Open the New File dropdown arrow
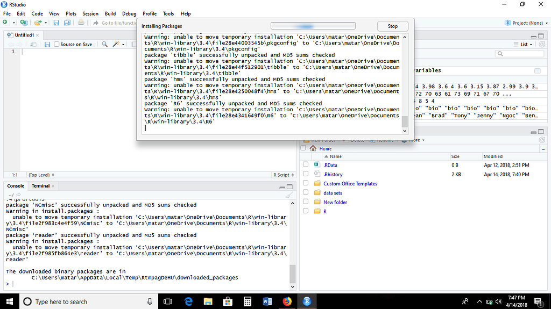This screenshot has width=551, height=309. [13, 23]
